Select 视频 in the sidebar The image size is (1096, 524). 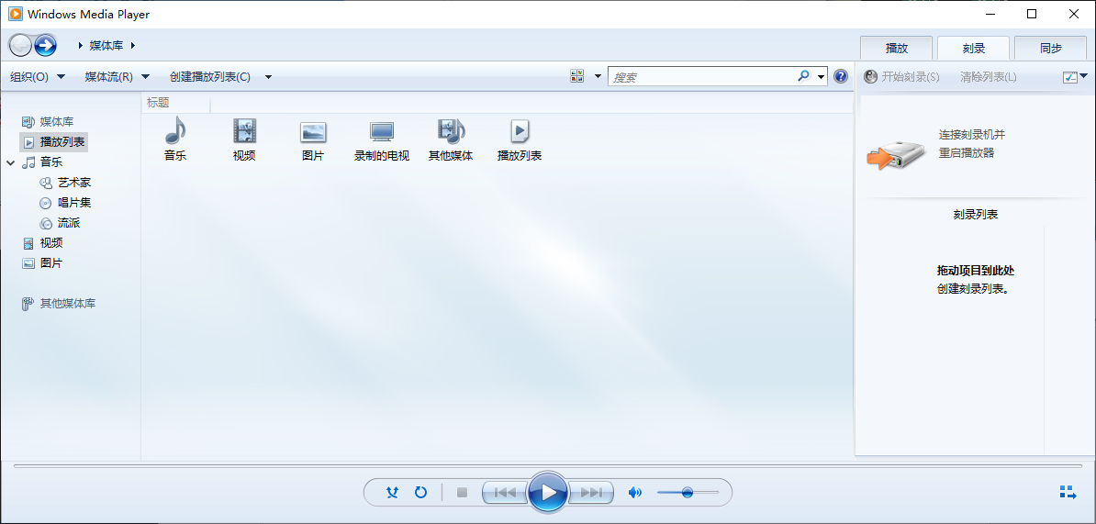(x=51, y=243)
